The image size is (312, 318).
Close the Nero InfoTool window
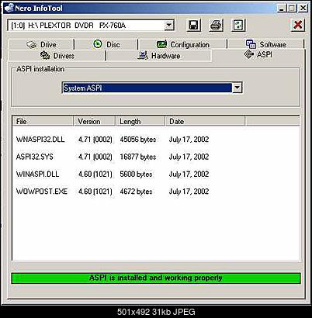[x=303, y=9]
